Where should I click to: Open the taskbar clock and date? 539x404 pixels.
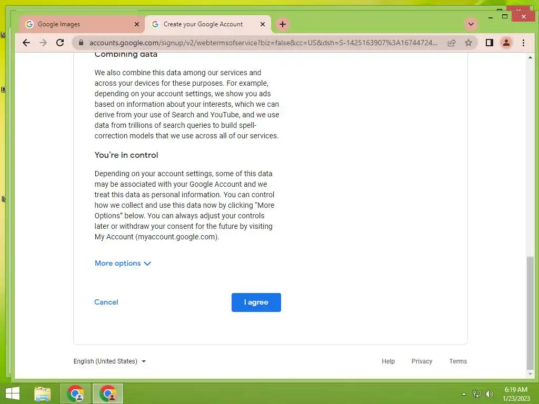click(x=516, y=394)
